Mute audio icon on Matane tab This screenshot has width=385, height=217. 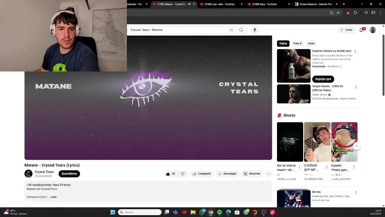pyautogui.click(x=189, y=4)
